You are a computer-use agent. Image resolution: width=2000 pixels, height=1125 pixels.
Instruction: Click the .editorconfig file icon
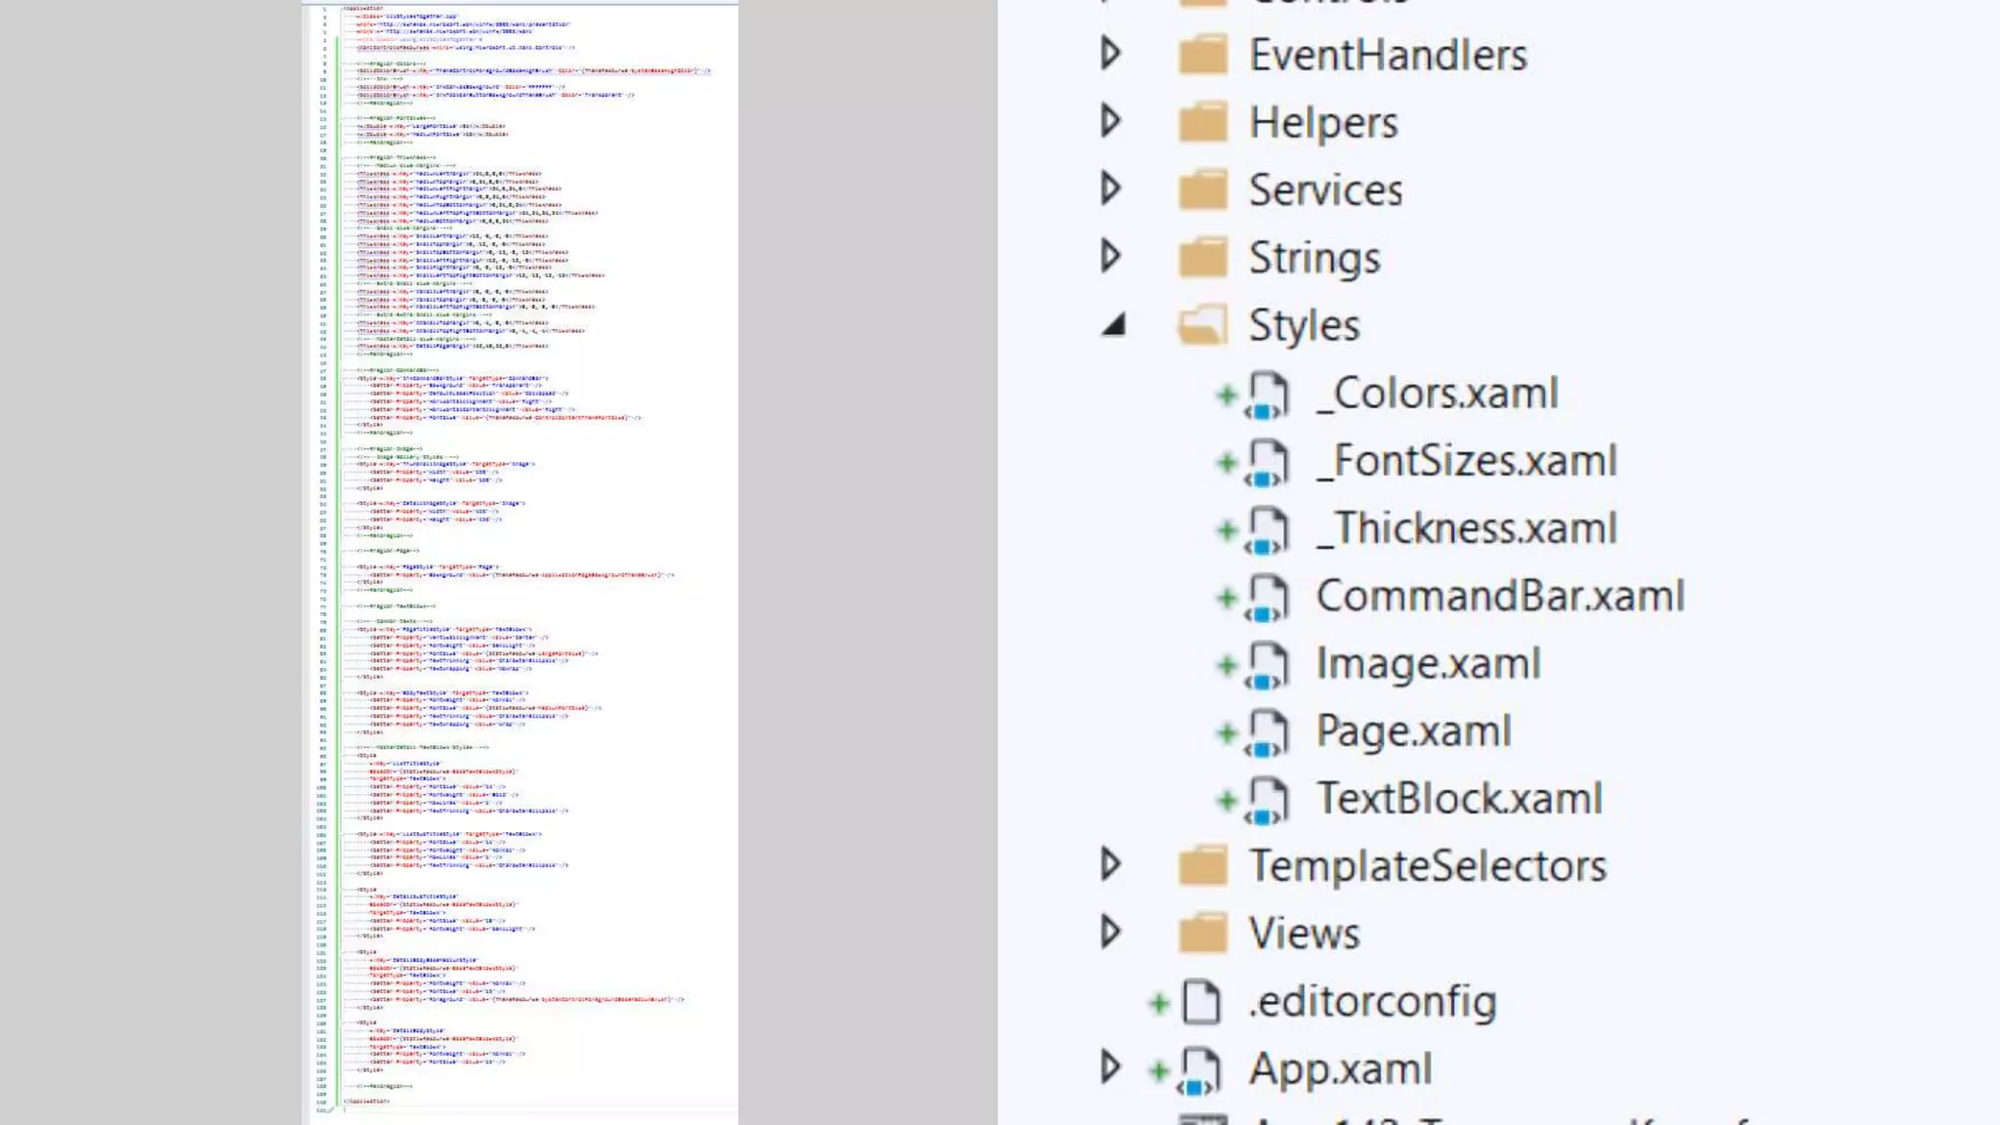pos(1201,1002)
